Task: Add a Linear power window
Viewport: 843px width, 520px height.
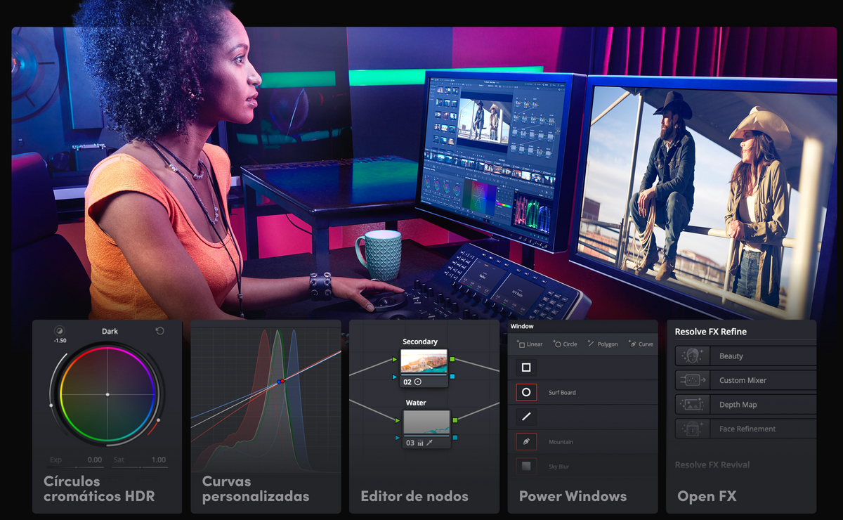Action: point(530,344)
